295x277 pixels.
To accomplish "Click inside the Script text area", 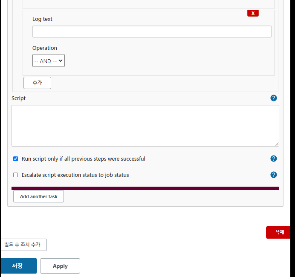I will coord(145,126).
